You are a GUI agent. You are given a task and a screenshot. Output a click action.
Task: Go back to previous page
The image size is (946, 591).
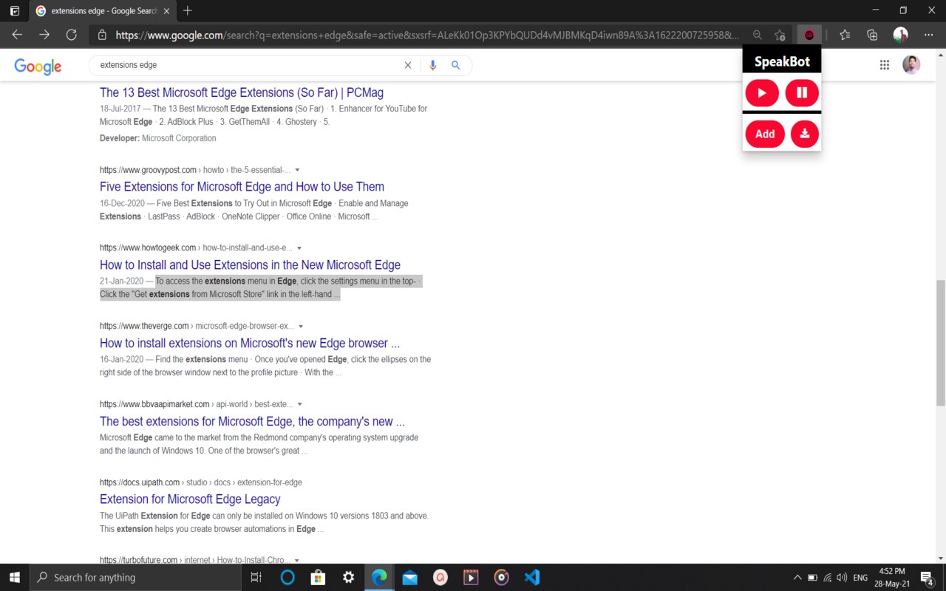click(17, 35)
